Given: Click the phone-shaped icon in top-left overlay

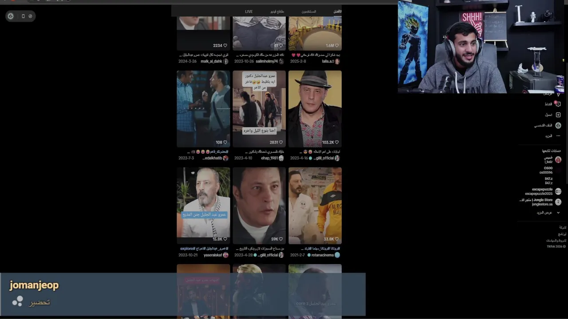Looking at the screenshot, I should 23,16.
